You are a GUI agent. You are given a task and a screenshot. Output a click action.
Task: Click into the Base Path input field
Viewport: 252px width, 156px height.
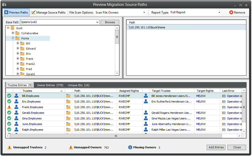click(x=58, y=22)
